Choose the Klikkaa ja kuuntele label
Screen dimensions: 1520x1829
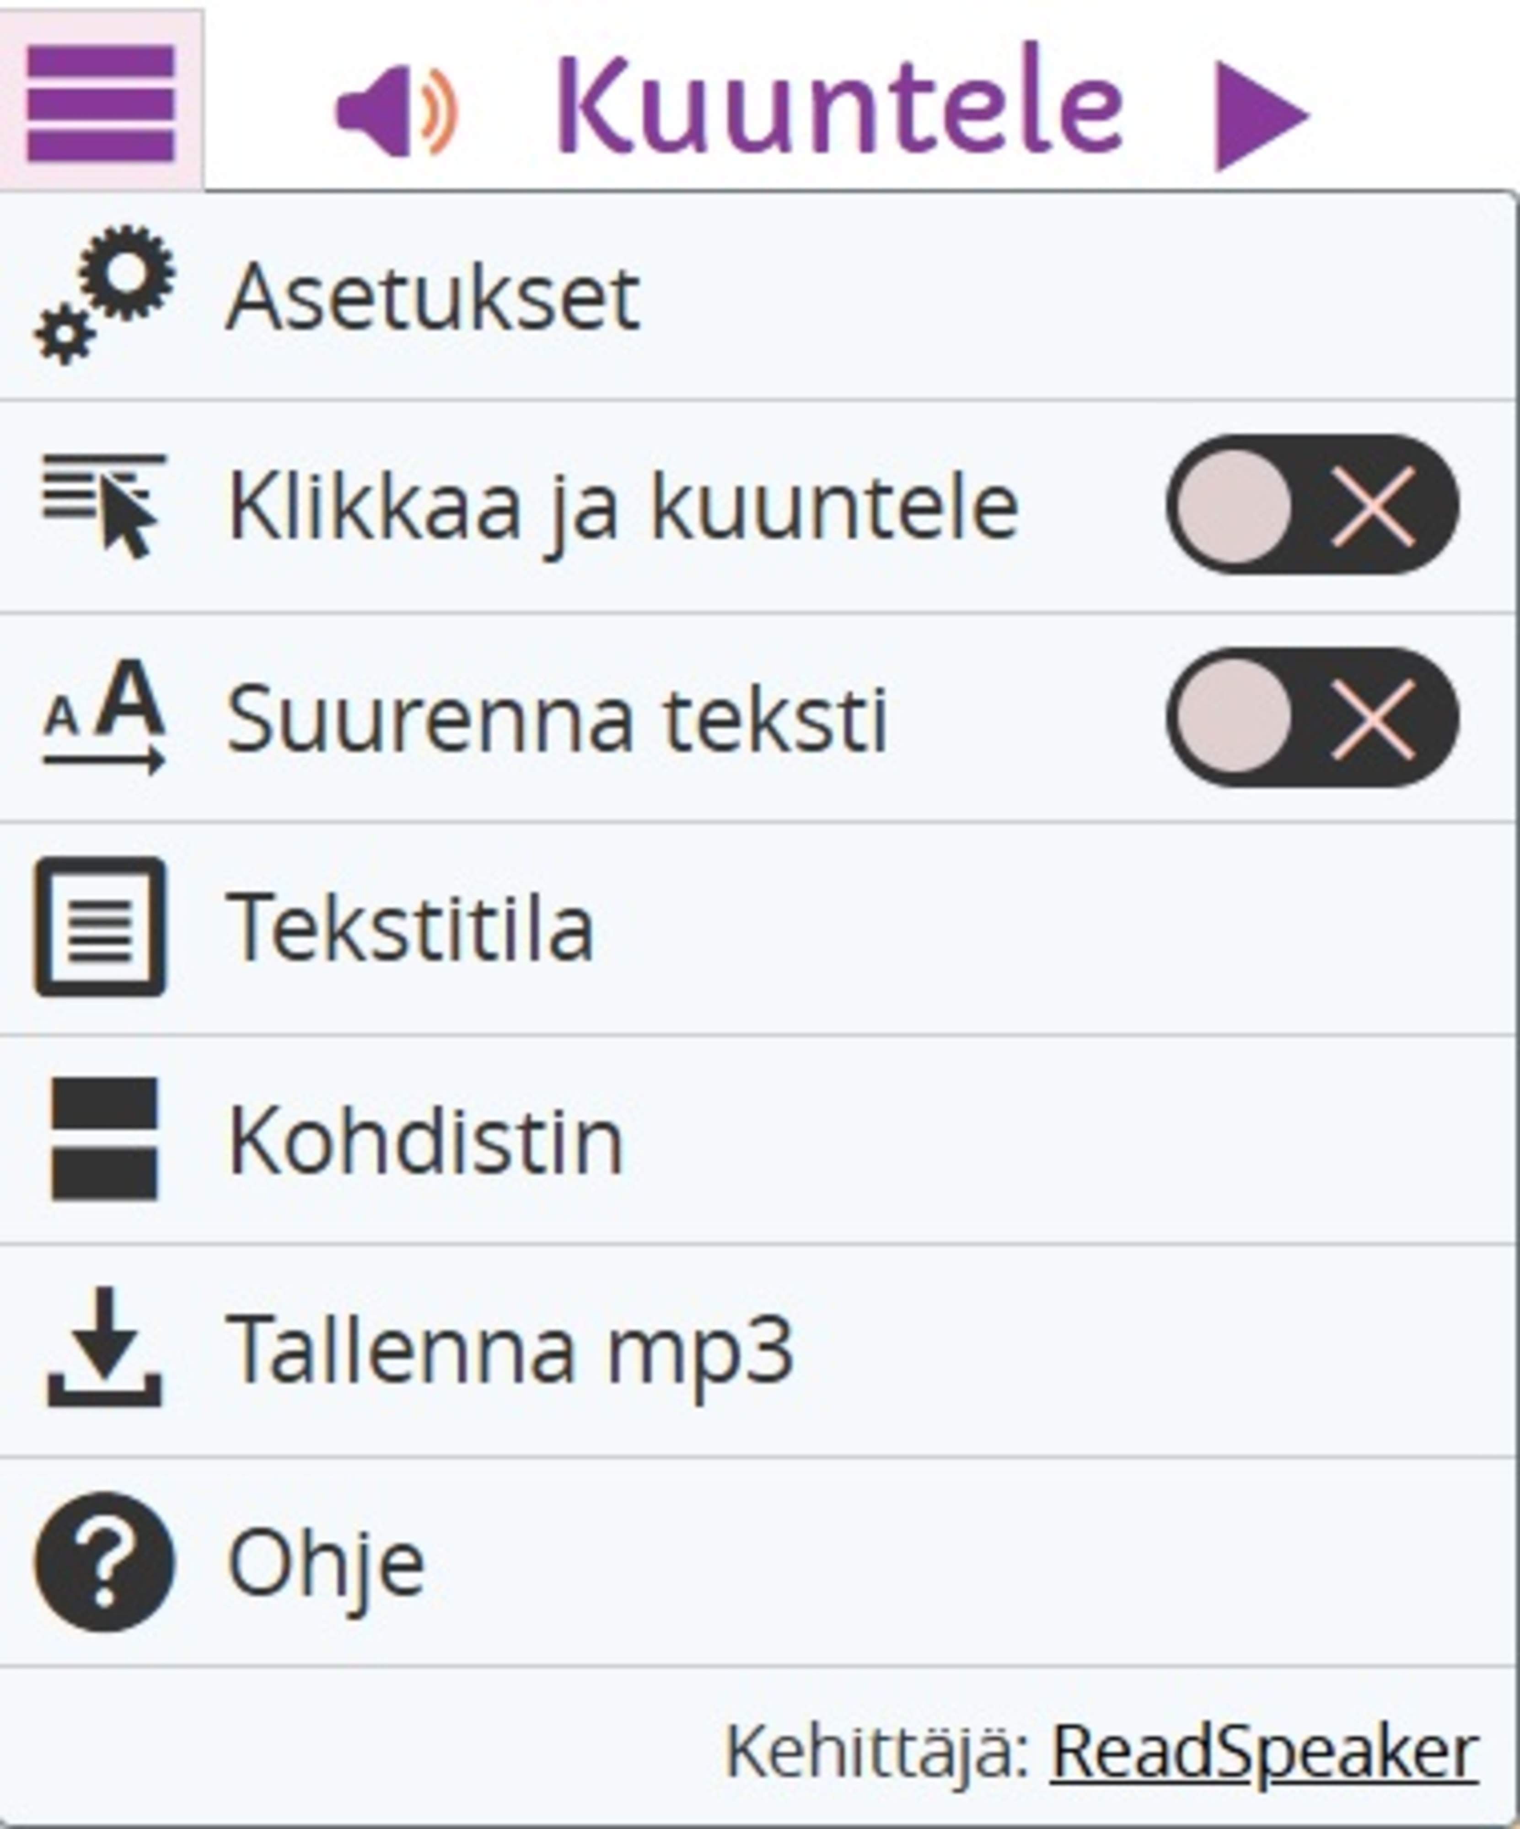click(x=623, y=508)
